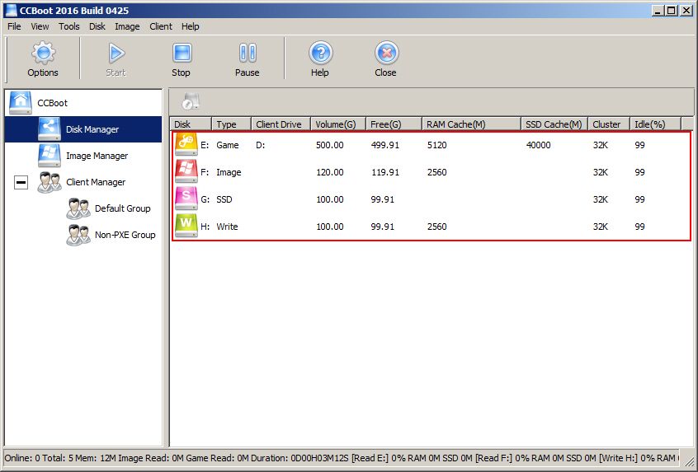Image resolution: width=698 pixels, height=472 pixels.
Task: Select Client Manager label in the tree
Action: click(96, 182)
